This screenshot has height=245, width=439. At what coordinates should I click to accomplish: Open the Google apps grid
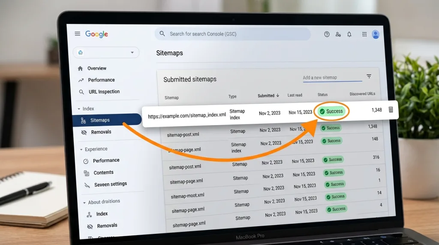(x=364, y=34)
